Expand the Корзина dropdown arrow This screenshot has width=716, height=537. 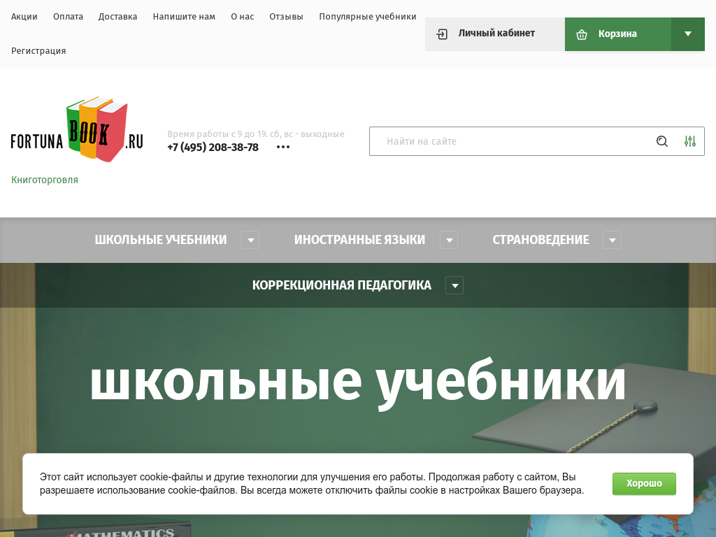click(688, 34)
